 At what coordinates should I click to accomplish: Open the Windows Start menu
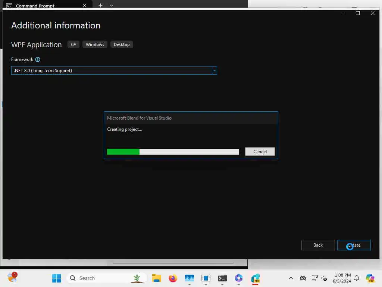coord(57,278)
